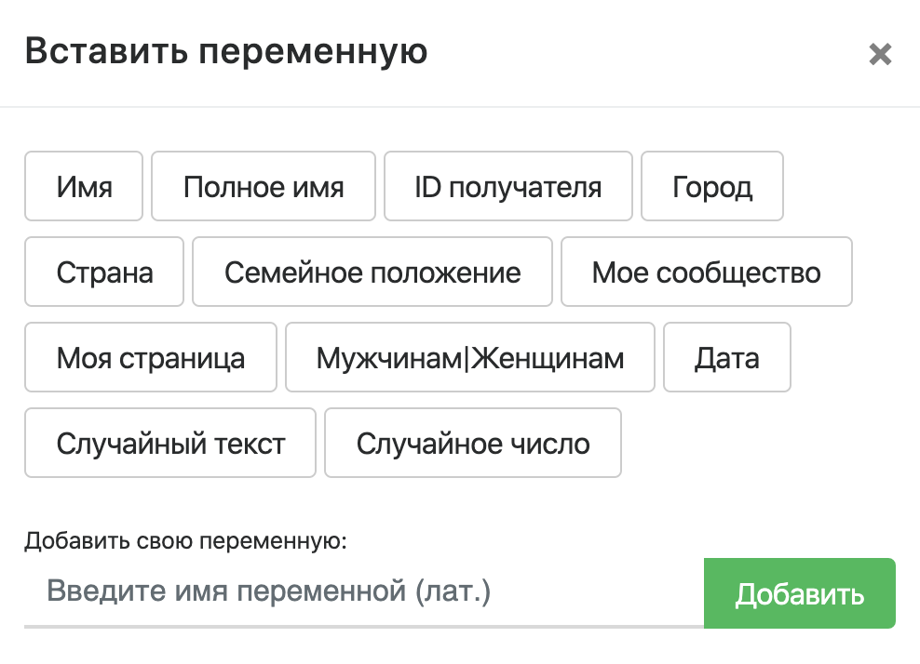Insert the Полное имя variable
This screenshot has height=664, width=920.
(264, 187)
